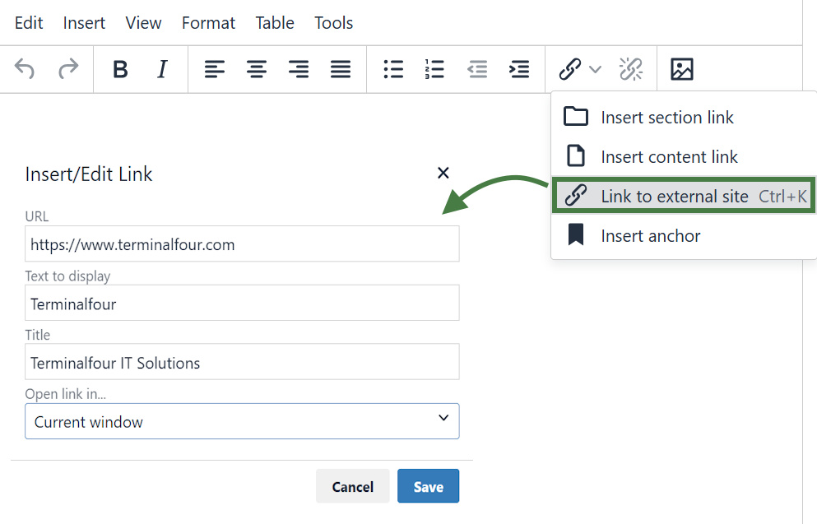Image resolution: width=817 pixels, height=524 pixels.
Task: Align text to the left
Action: point(215,70)
